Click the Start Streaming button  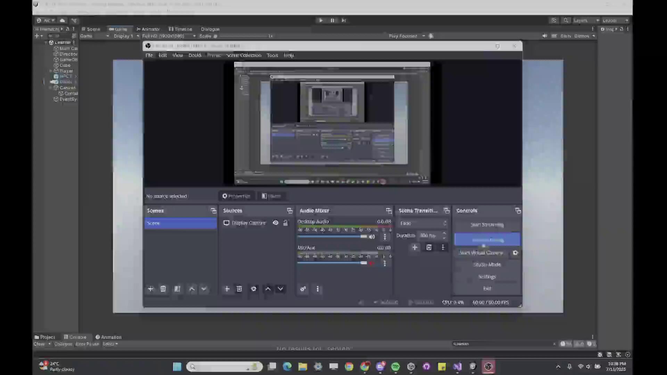pos(487,224)
